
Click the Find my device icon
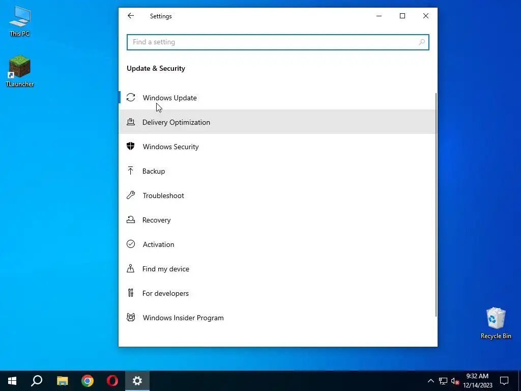(131, 268)
